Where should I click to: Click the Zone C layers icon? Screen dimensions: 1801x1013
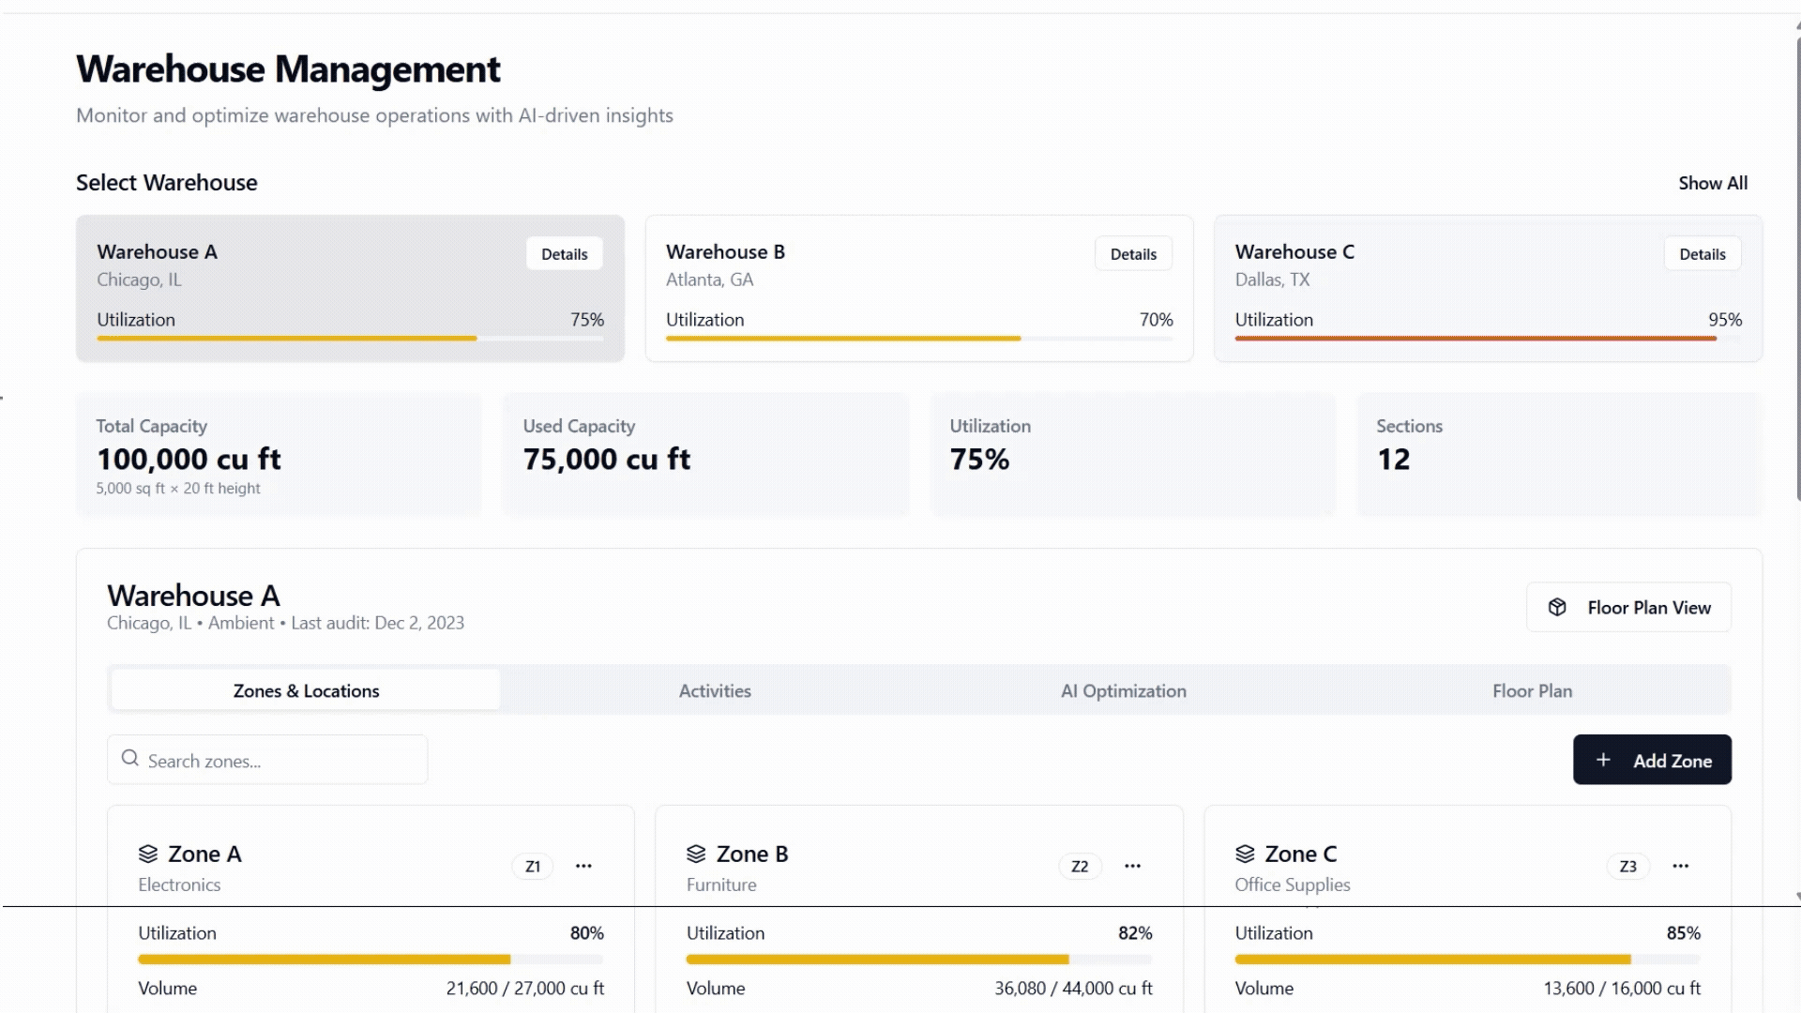coord(1245,854)
